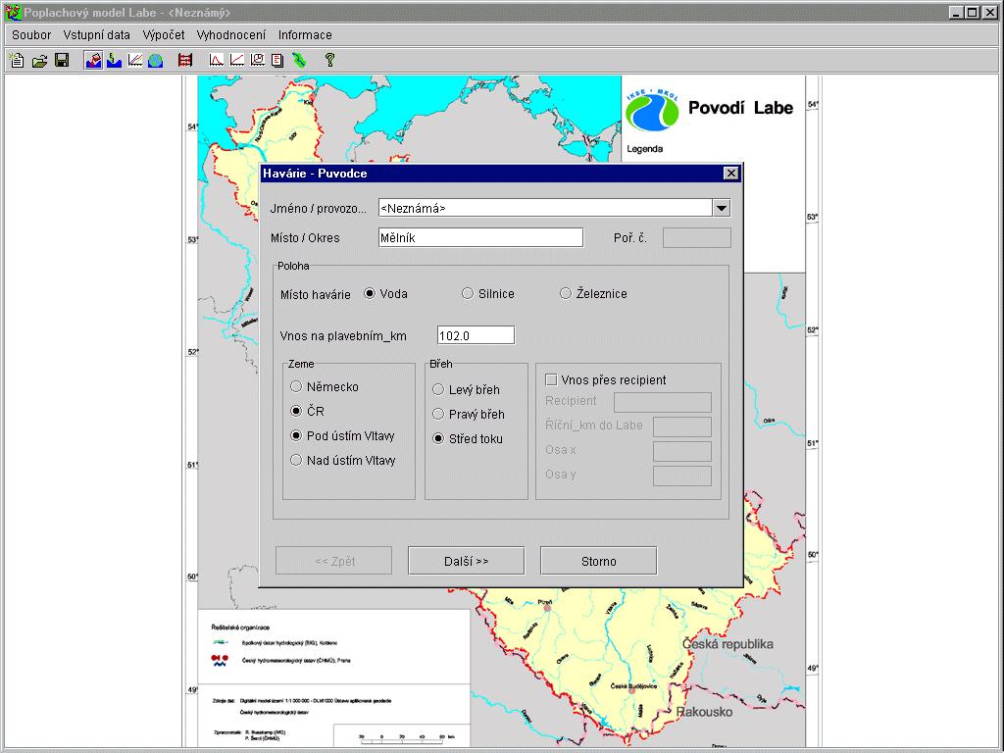Select Pod ústím Vltavy option
The height and width of the screenshot is (753, 1004).
click(296, 435)
